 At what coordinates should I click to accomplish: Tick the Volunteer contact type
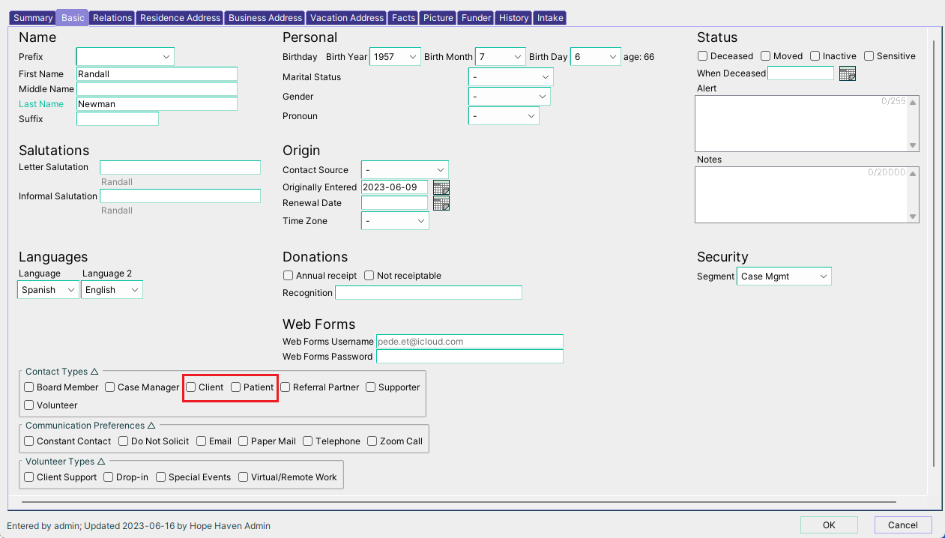tap(29, 405)
